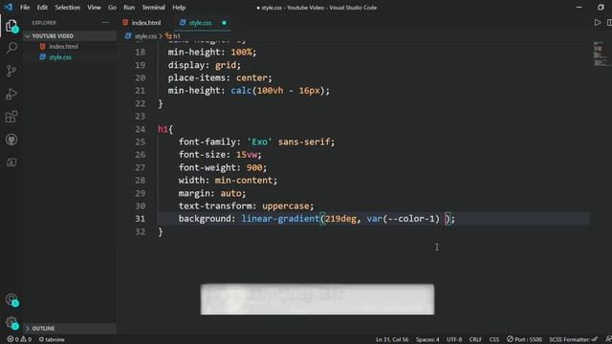Open the Run and Debug view

click(11, 94)
